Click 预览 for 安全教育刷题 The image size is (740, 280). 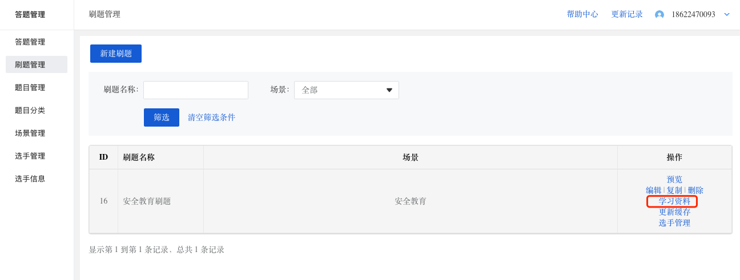pyautogui.click(x=674, y=180)
